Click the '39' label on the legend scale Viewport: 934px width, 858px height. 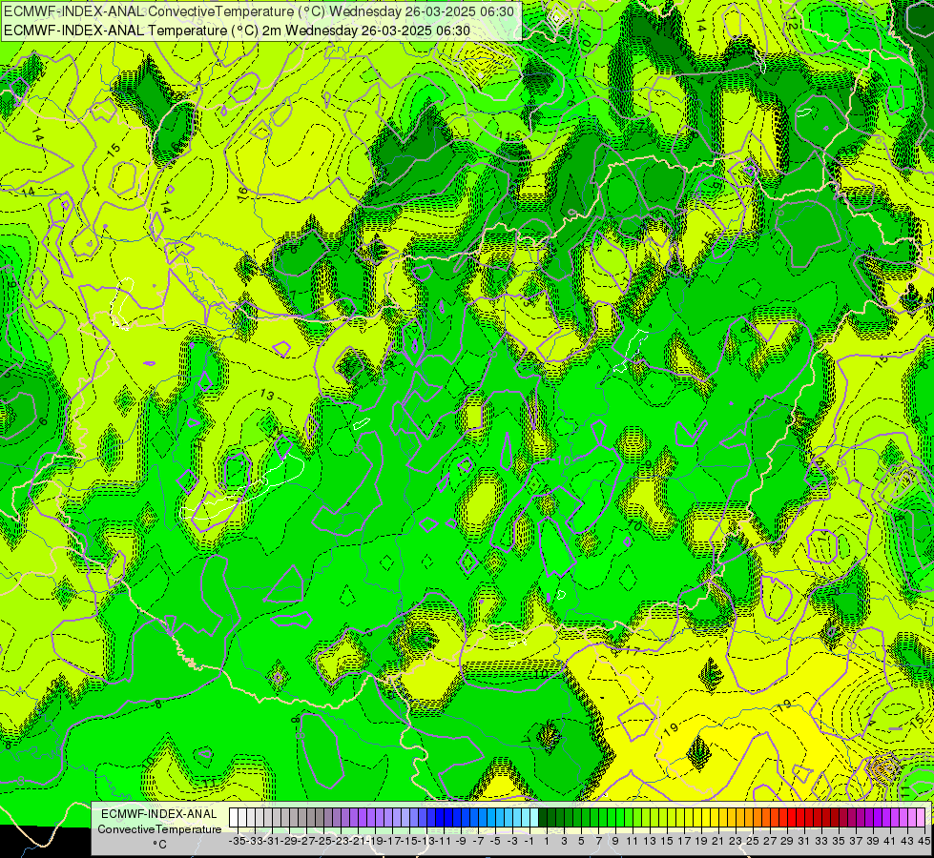873,841
